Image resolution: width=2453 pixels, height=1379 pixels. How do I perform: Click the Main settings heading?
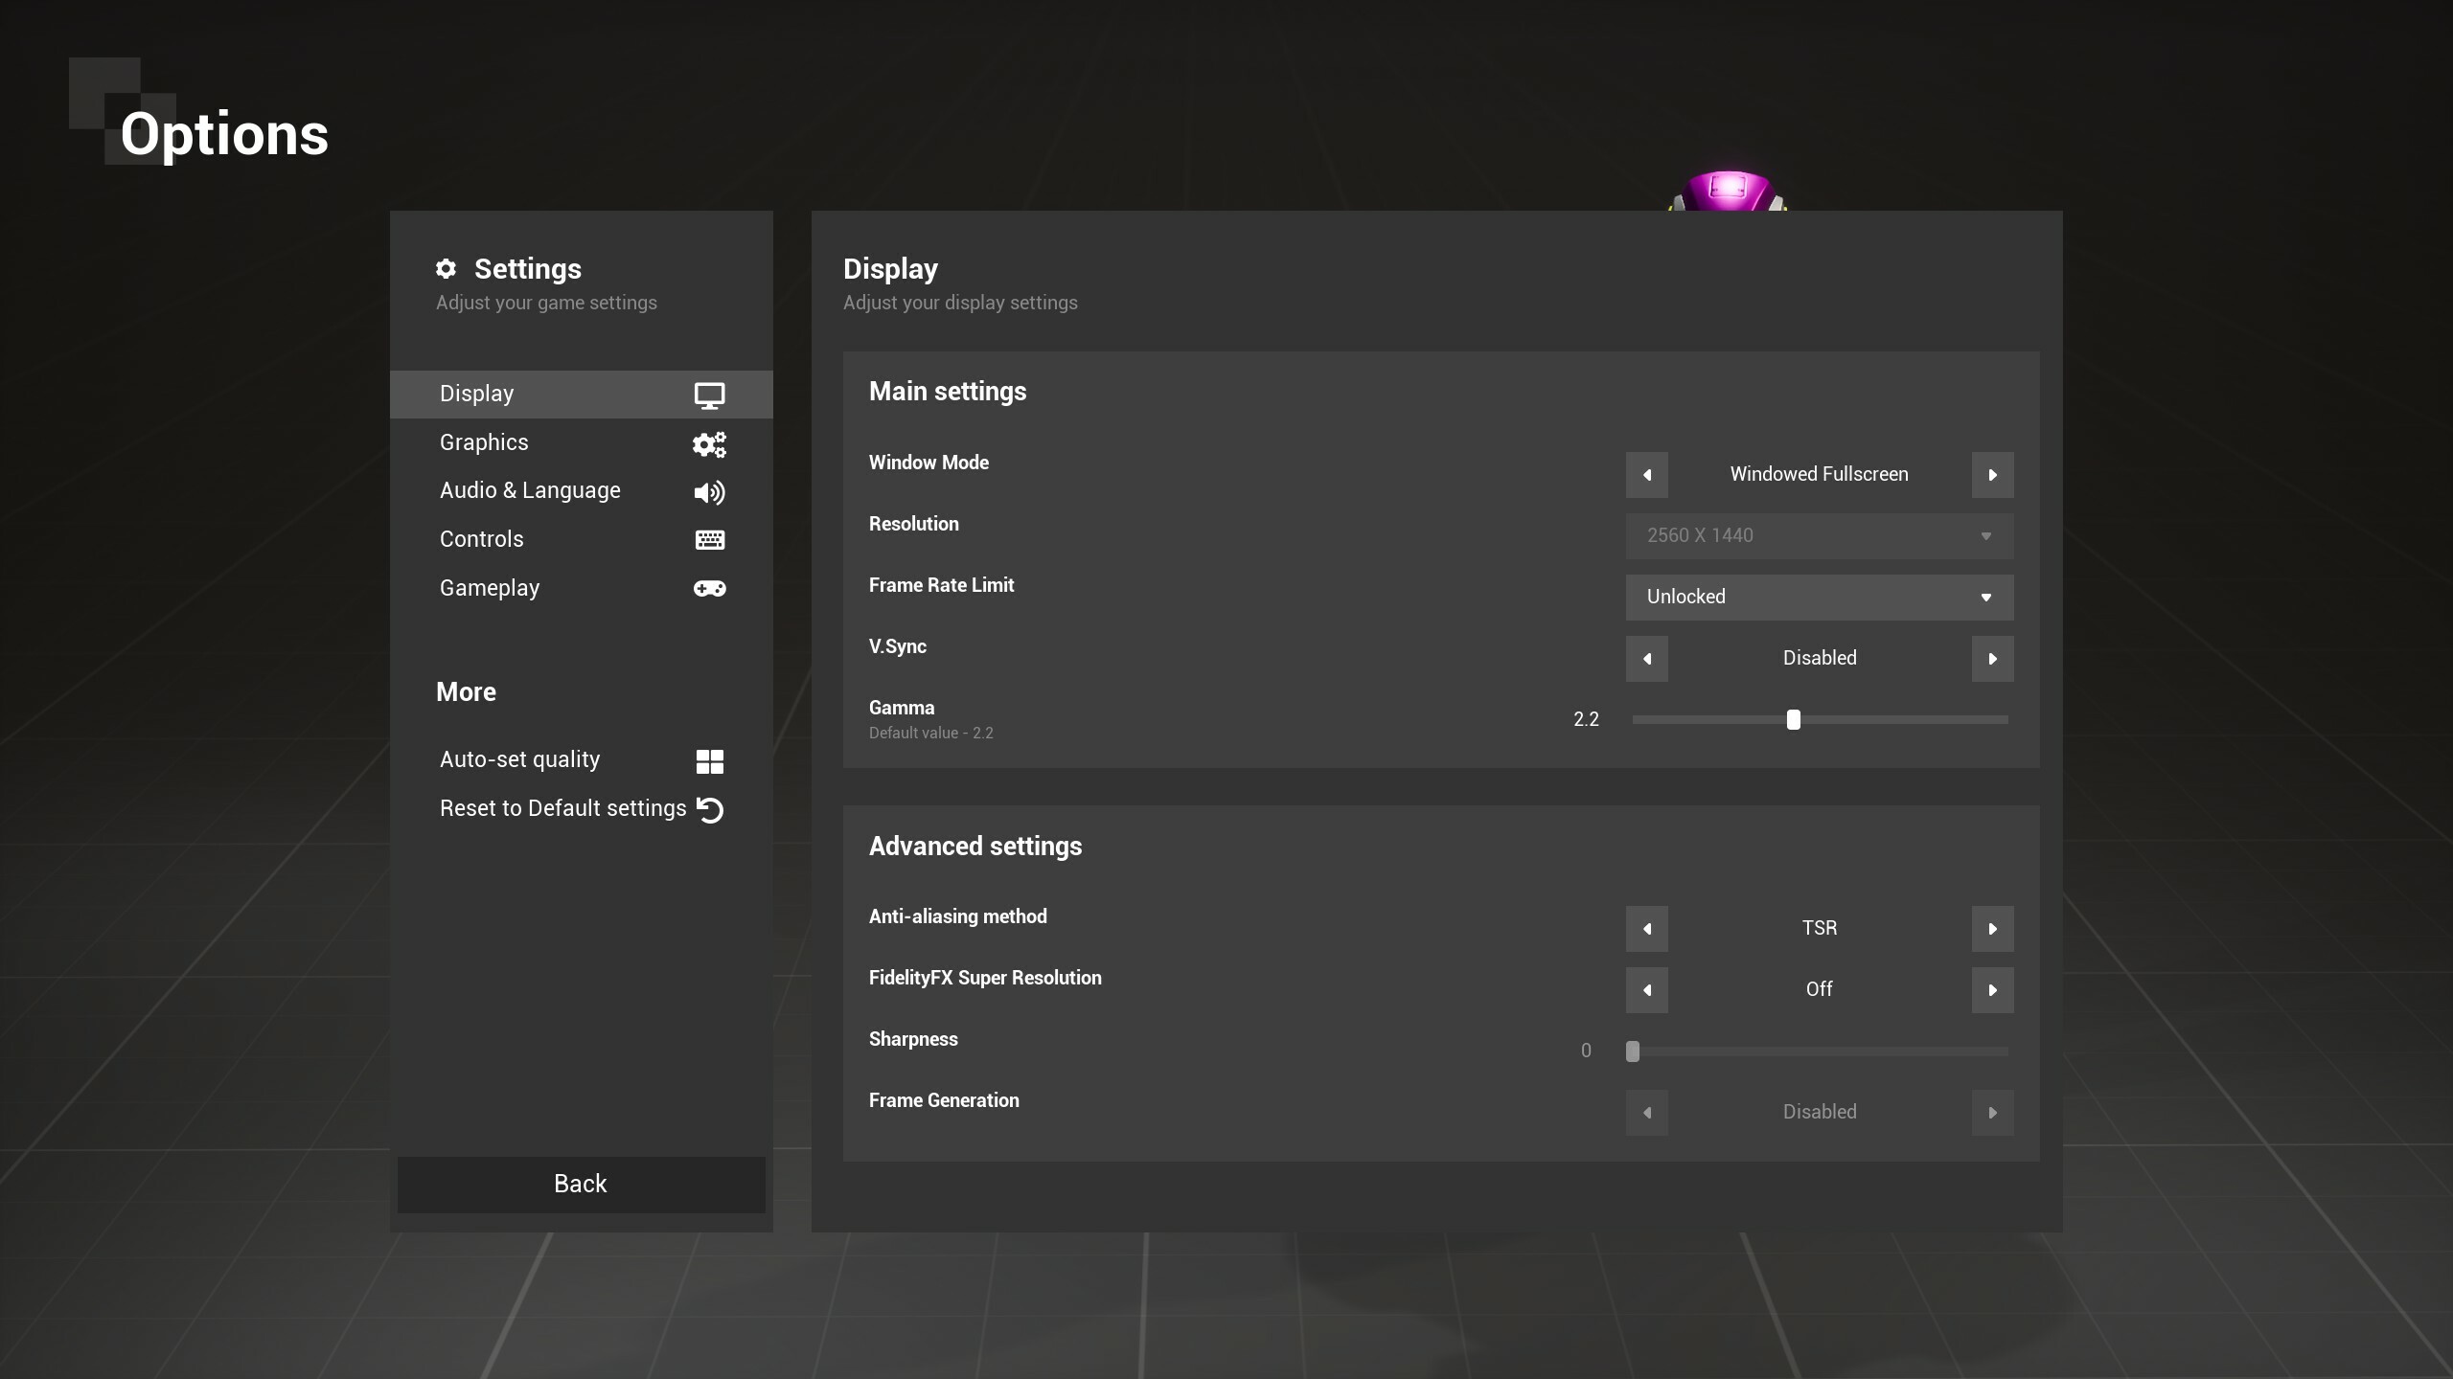pos(947,392)
